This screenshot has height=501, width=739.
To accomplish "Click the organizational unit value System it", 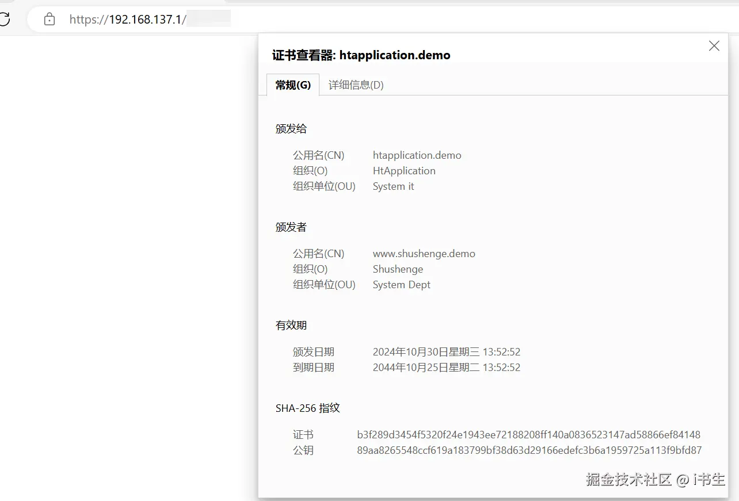I will 394,186.
